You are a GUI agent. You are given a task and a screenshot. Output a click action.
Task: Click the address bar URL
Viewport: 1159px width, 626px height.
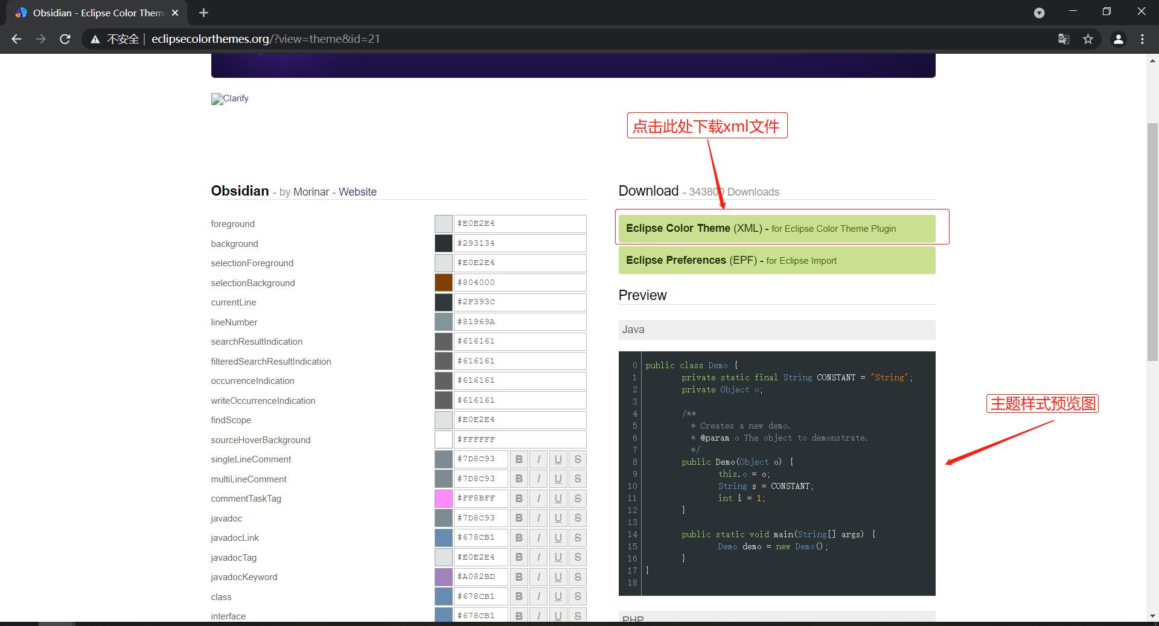coord(266,39)
